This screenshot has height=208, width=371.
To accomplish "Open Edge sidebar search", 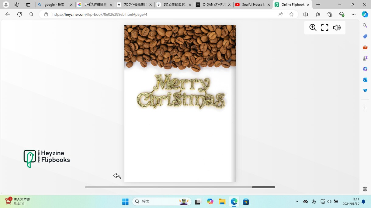I will tap(365, 25).
